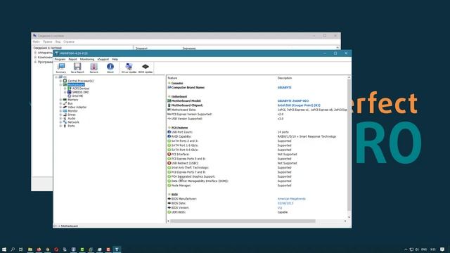Click the Monitor icon in tree

(65, 111)
